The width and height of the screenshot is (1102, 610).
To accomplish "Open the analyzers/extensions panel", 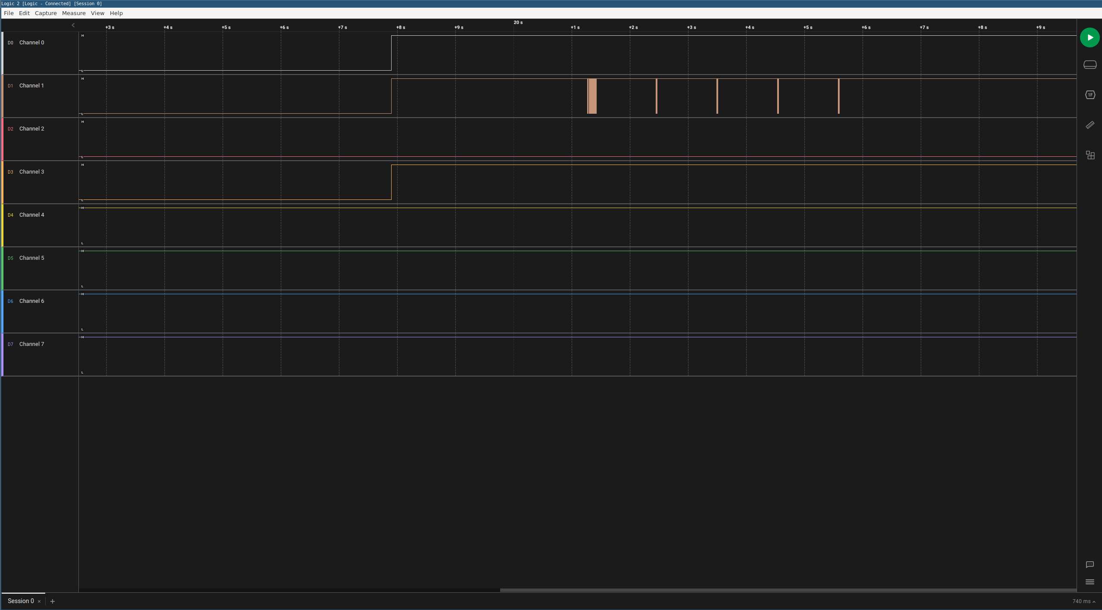I will coord(1090,155).
